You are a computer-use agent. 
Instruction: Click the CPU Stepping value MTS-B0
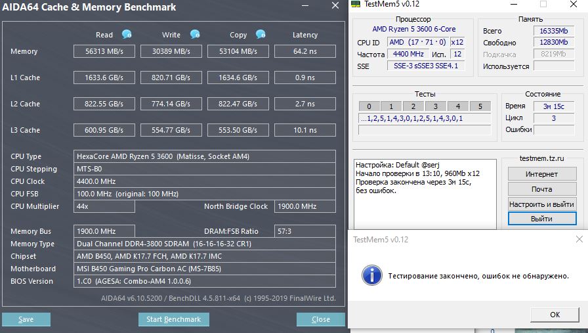(204, 169)
